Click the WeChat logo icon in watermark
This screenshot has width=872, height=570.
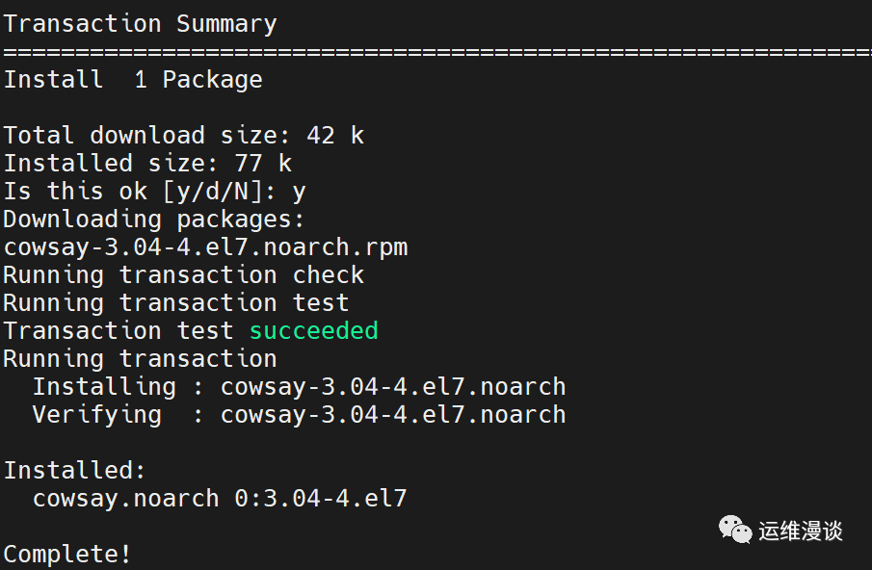click(x=735, y=530)
